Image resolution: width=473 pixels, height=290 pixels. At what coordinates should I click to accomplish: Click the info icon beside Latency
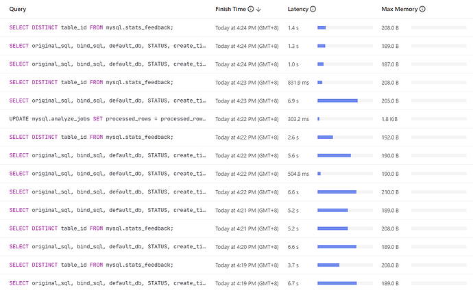click(313, 10)
